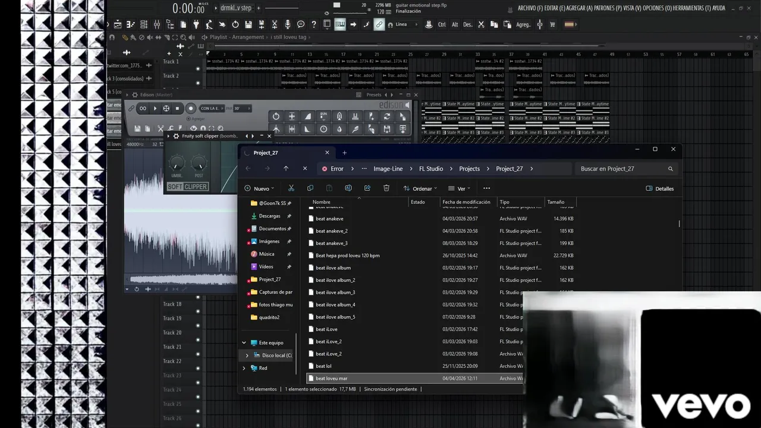This screenshot has width=761, height=428.
Task: Open the Explorer more options ellipsis
Action: tap(486, 188)
